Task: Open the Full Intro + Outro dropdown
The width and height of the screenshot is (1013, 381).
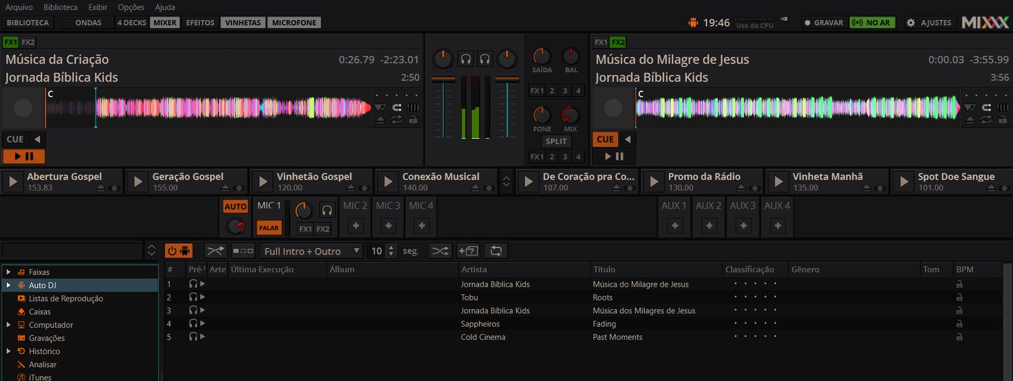Action: tap(311, 251)
